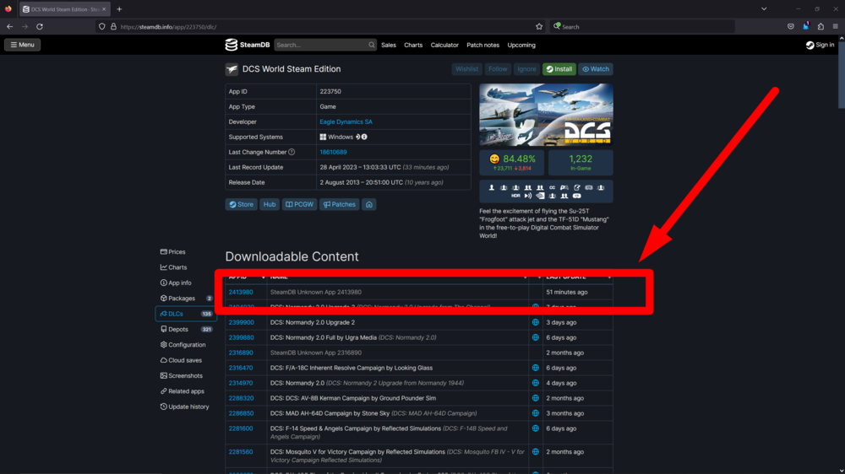The width and height of the screenshot is (845, 474).
Task: Click Sign in with Steam
Action: click(x=820, y=46)
